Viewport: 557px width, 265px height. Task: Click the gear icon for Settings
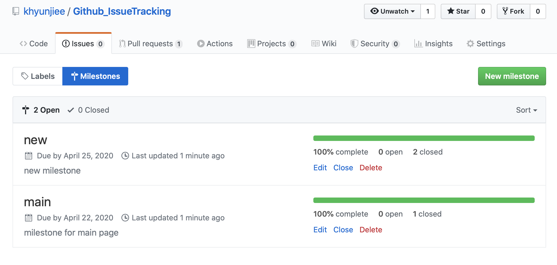click(x=470, y=44)
